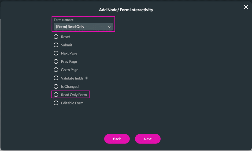
Task: Pick the Prev Page radio option
Action: point(56,62)
